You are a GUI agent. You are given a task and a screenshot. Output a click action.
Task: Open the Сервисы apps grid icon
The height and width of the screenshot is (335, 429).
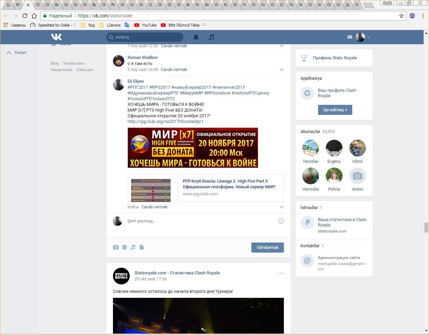[6, 25]
